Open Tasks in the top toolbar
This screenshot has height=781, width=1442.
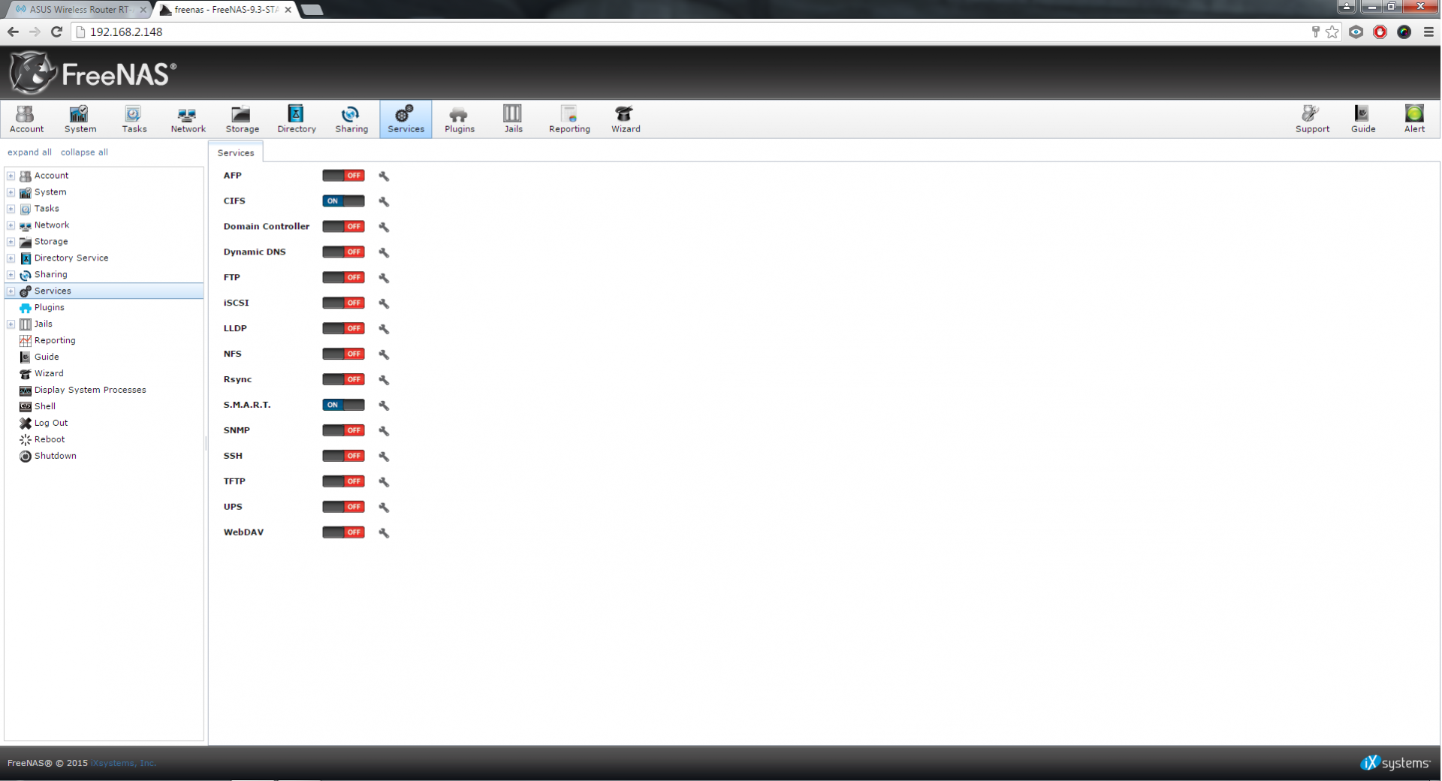pyautogui.click(x=134, y=119)
